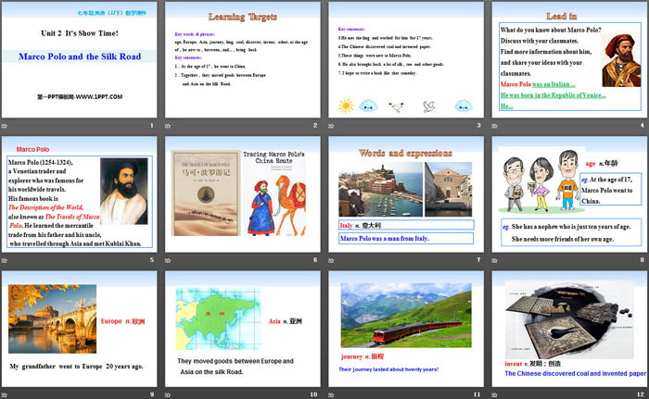Click the animation star icon under slide 4
Screen dimensions: 649x399
494,126
